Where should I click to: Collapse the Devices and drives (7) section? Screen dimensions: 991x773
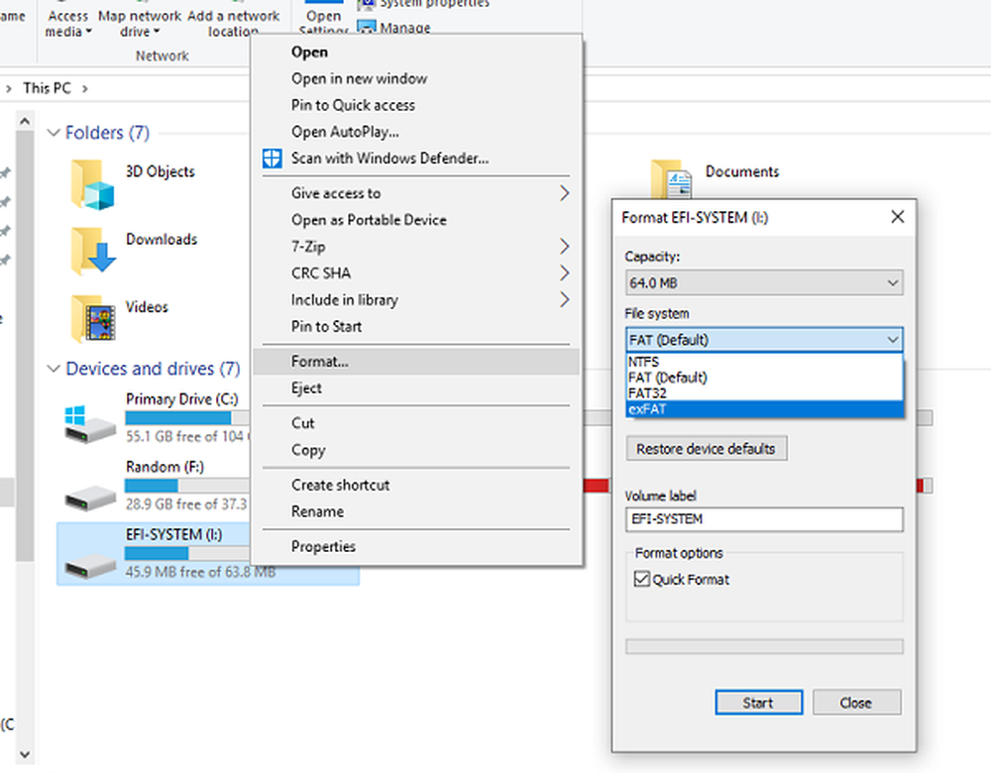[54, 369]
